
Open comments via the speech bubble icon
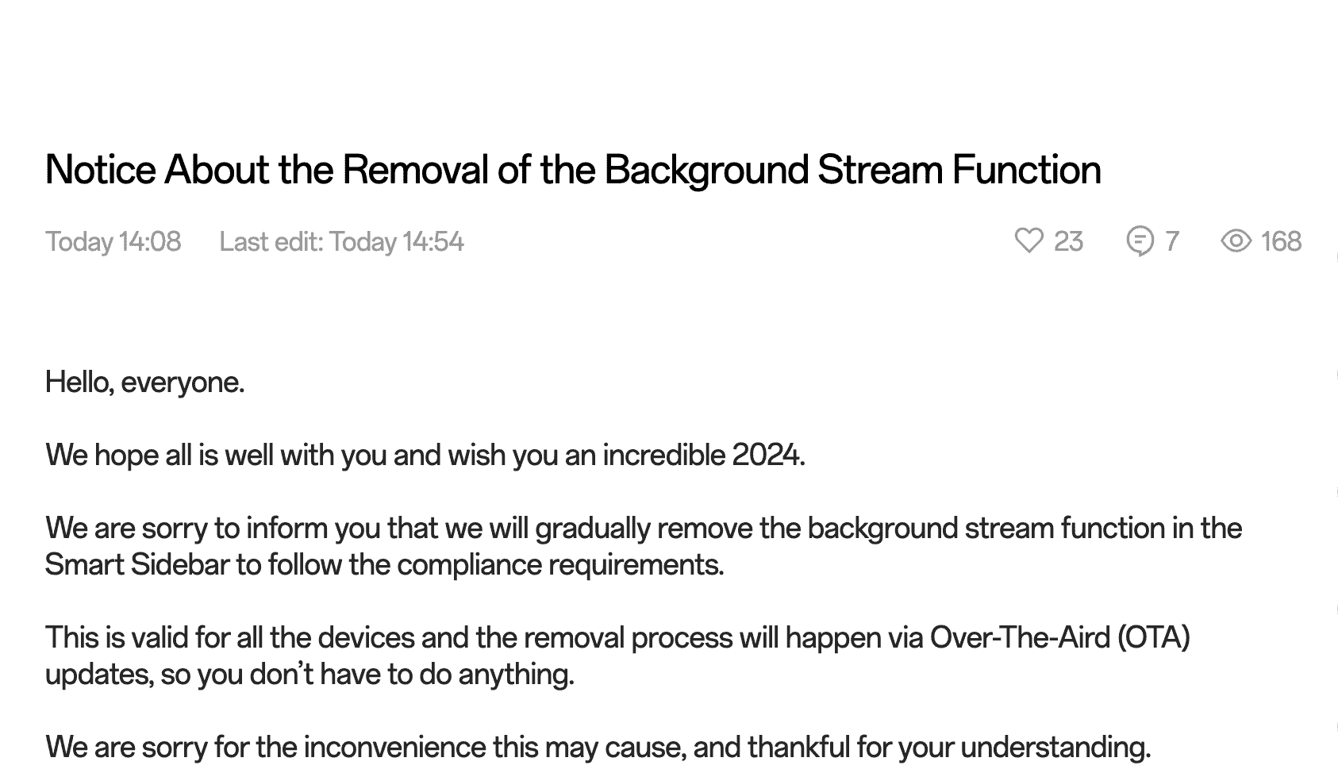(x=1140, y=240)
